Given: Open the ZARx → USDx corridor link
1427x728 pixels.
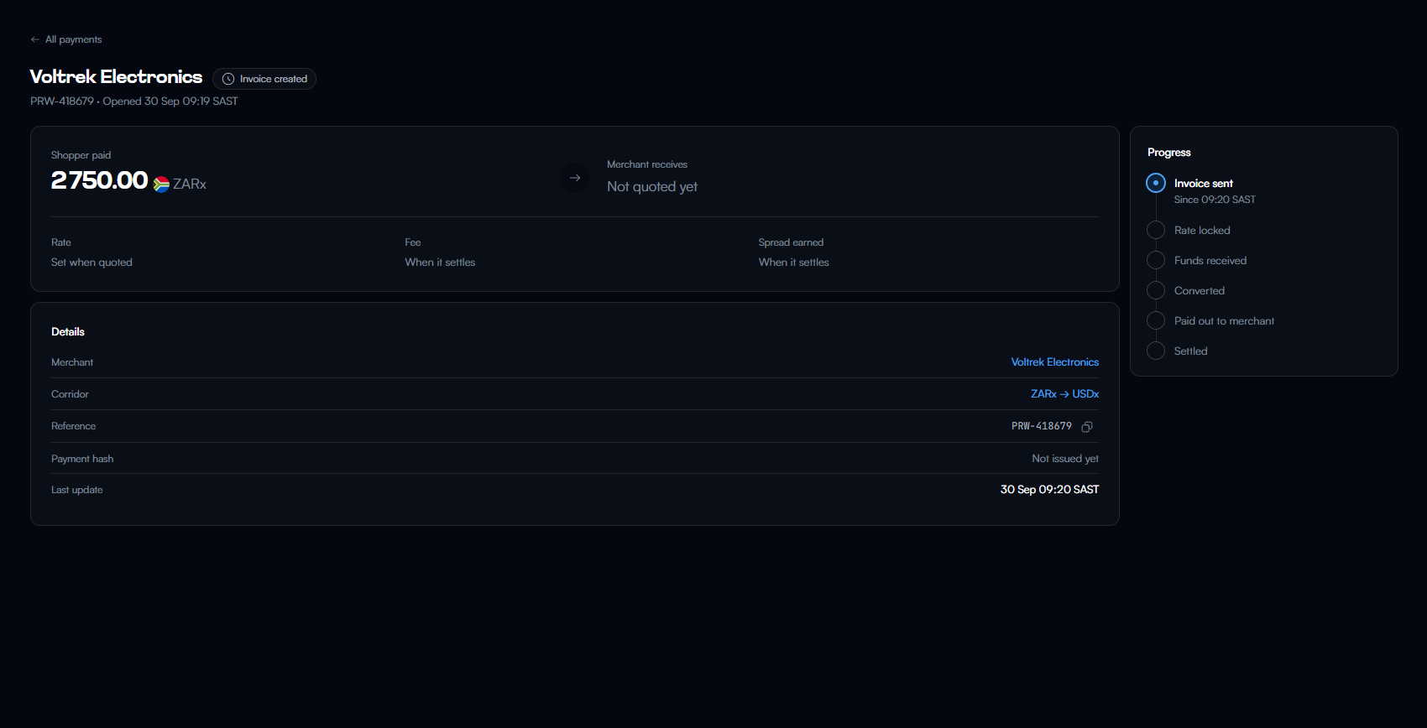Looking at the screenshot, I should coord(1065,394).
